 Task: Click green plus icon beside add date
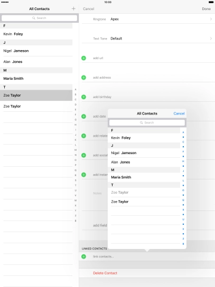pos(83,116)
